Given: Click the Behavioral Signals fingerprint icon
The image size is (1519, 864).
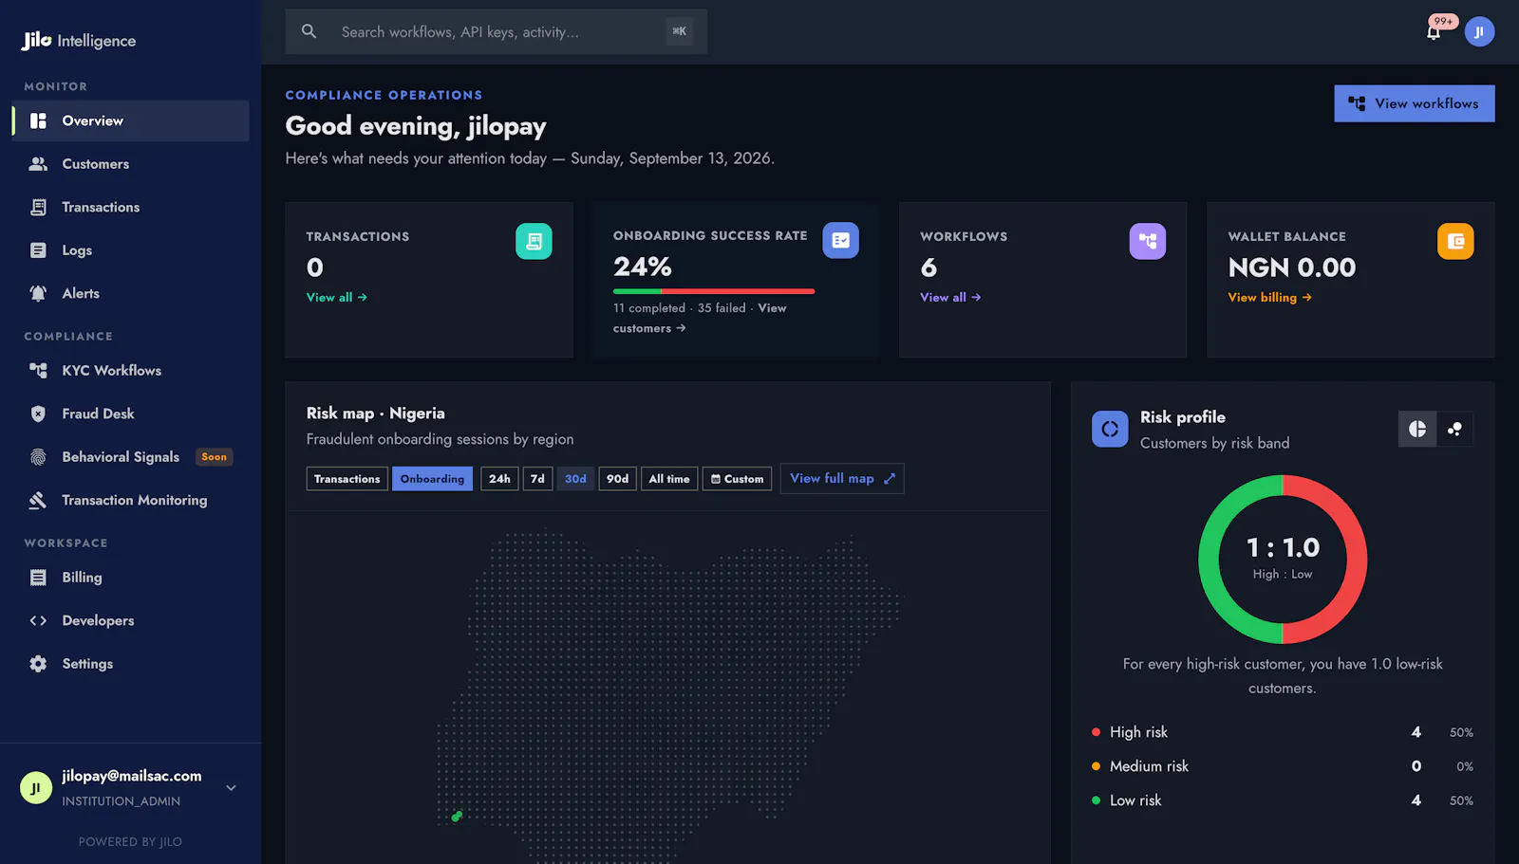Looking at the screenshot, I should click(38, 457).
